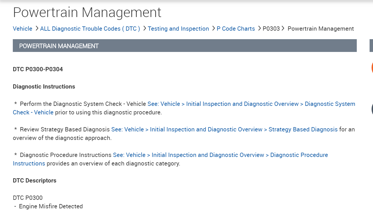Image resolution: width=373 pixels, height=214 pixels.
Task: Open P Code Charts breadcrumb
Action: pos(236,29)
